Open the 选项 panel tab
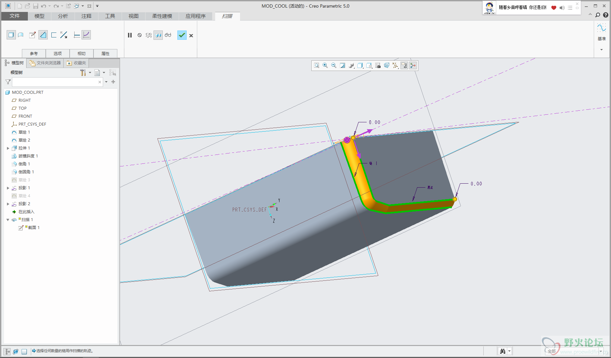 click(58, 53)
